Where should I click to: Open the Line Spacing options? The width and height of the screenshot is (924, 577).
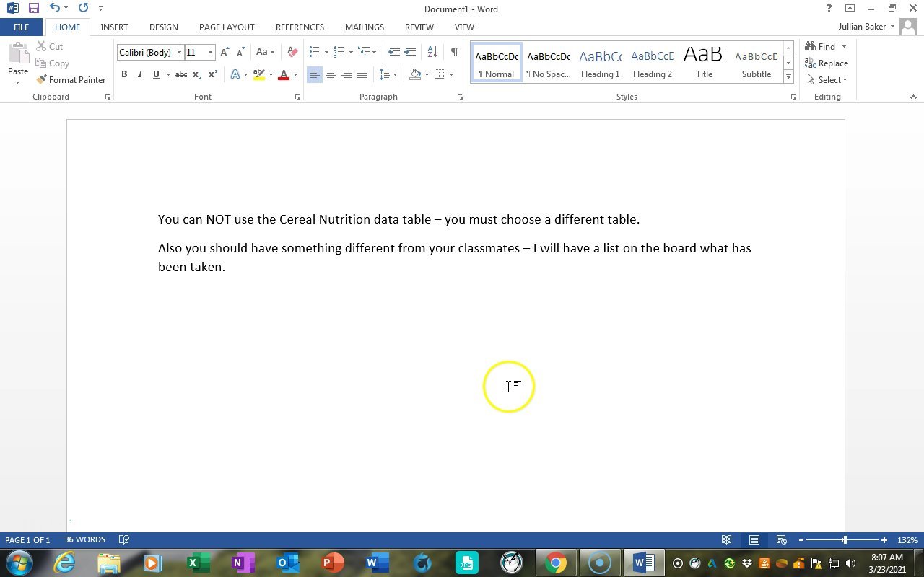click(385, 74)
